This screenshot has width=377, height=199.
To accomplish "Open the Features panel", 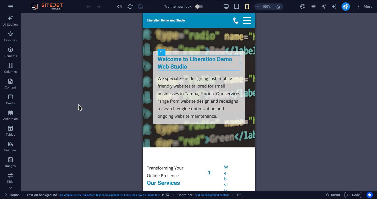I will pos(10,147).
